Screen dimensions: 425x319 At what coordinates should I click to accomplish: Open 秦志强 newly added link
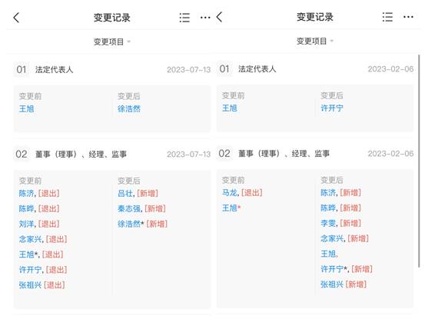tap(129, 208)
